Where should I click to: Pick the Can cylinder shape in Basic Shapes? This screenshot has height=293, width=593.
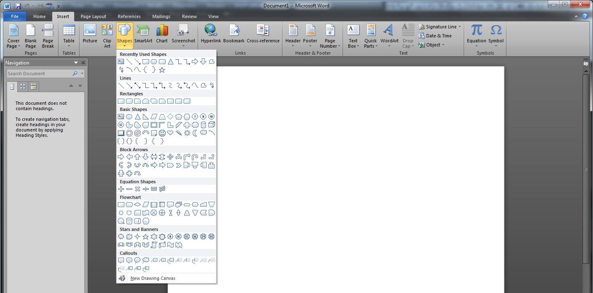203,125
